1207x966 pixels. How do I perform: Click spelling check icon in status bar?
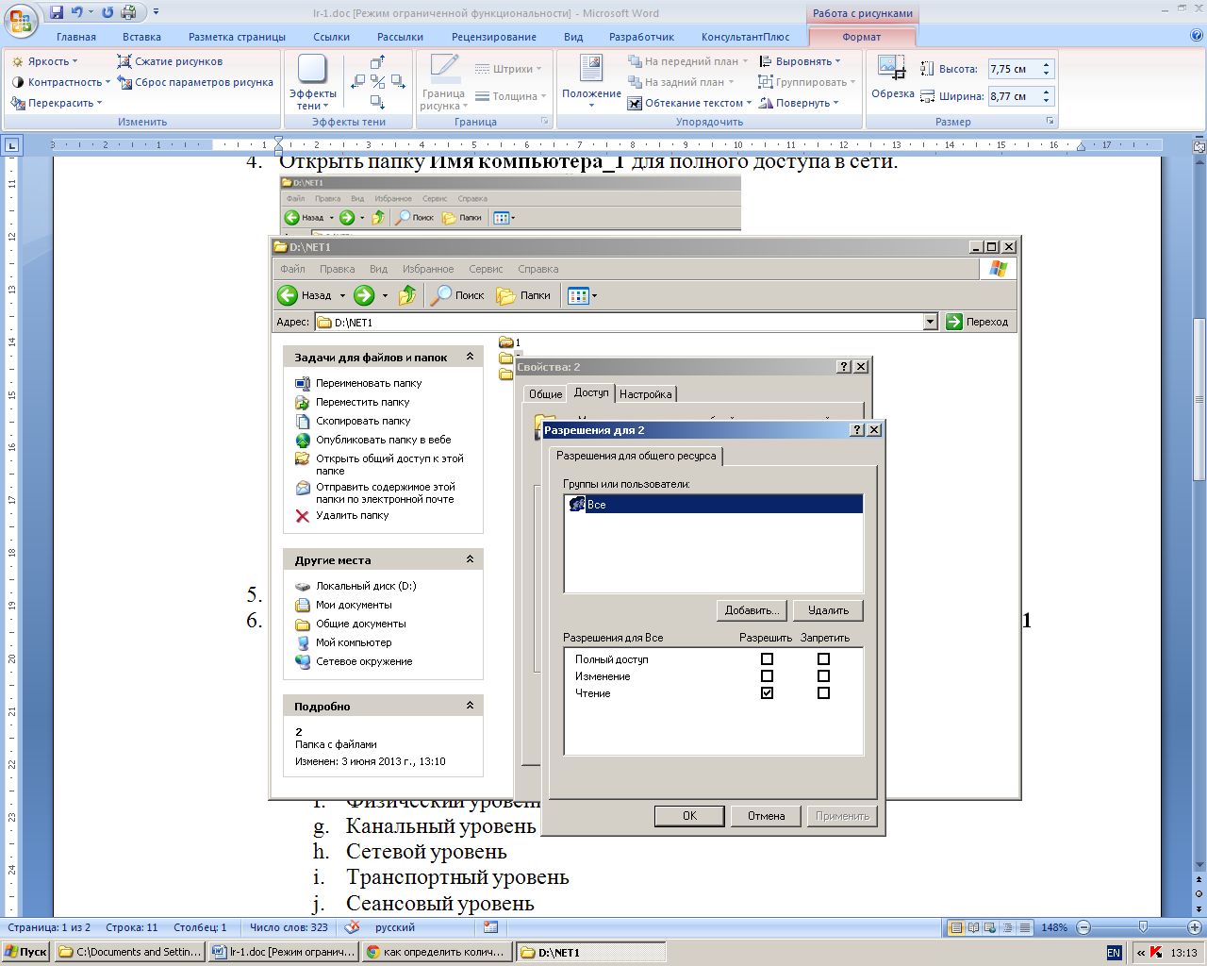click(x=352, y=927)
